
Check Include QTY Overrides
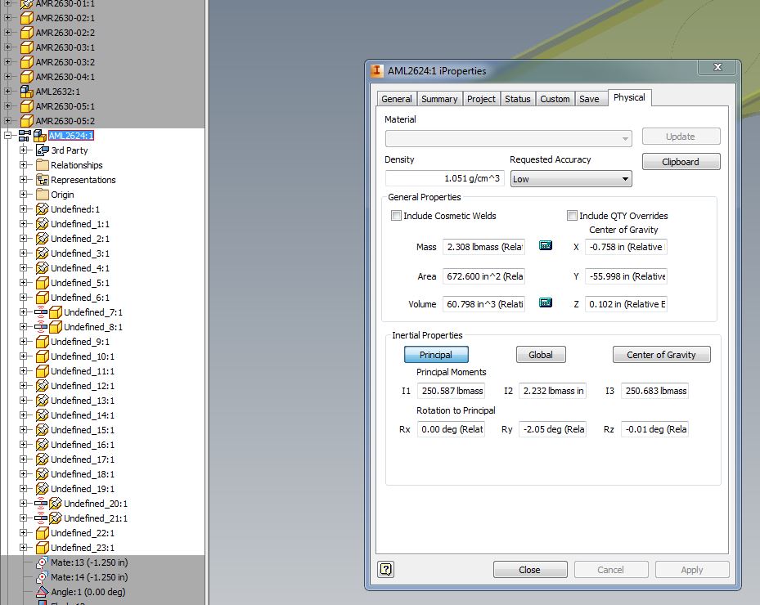pyautogui.click(x=572, y=215)
